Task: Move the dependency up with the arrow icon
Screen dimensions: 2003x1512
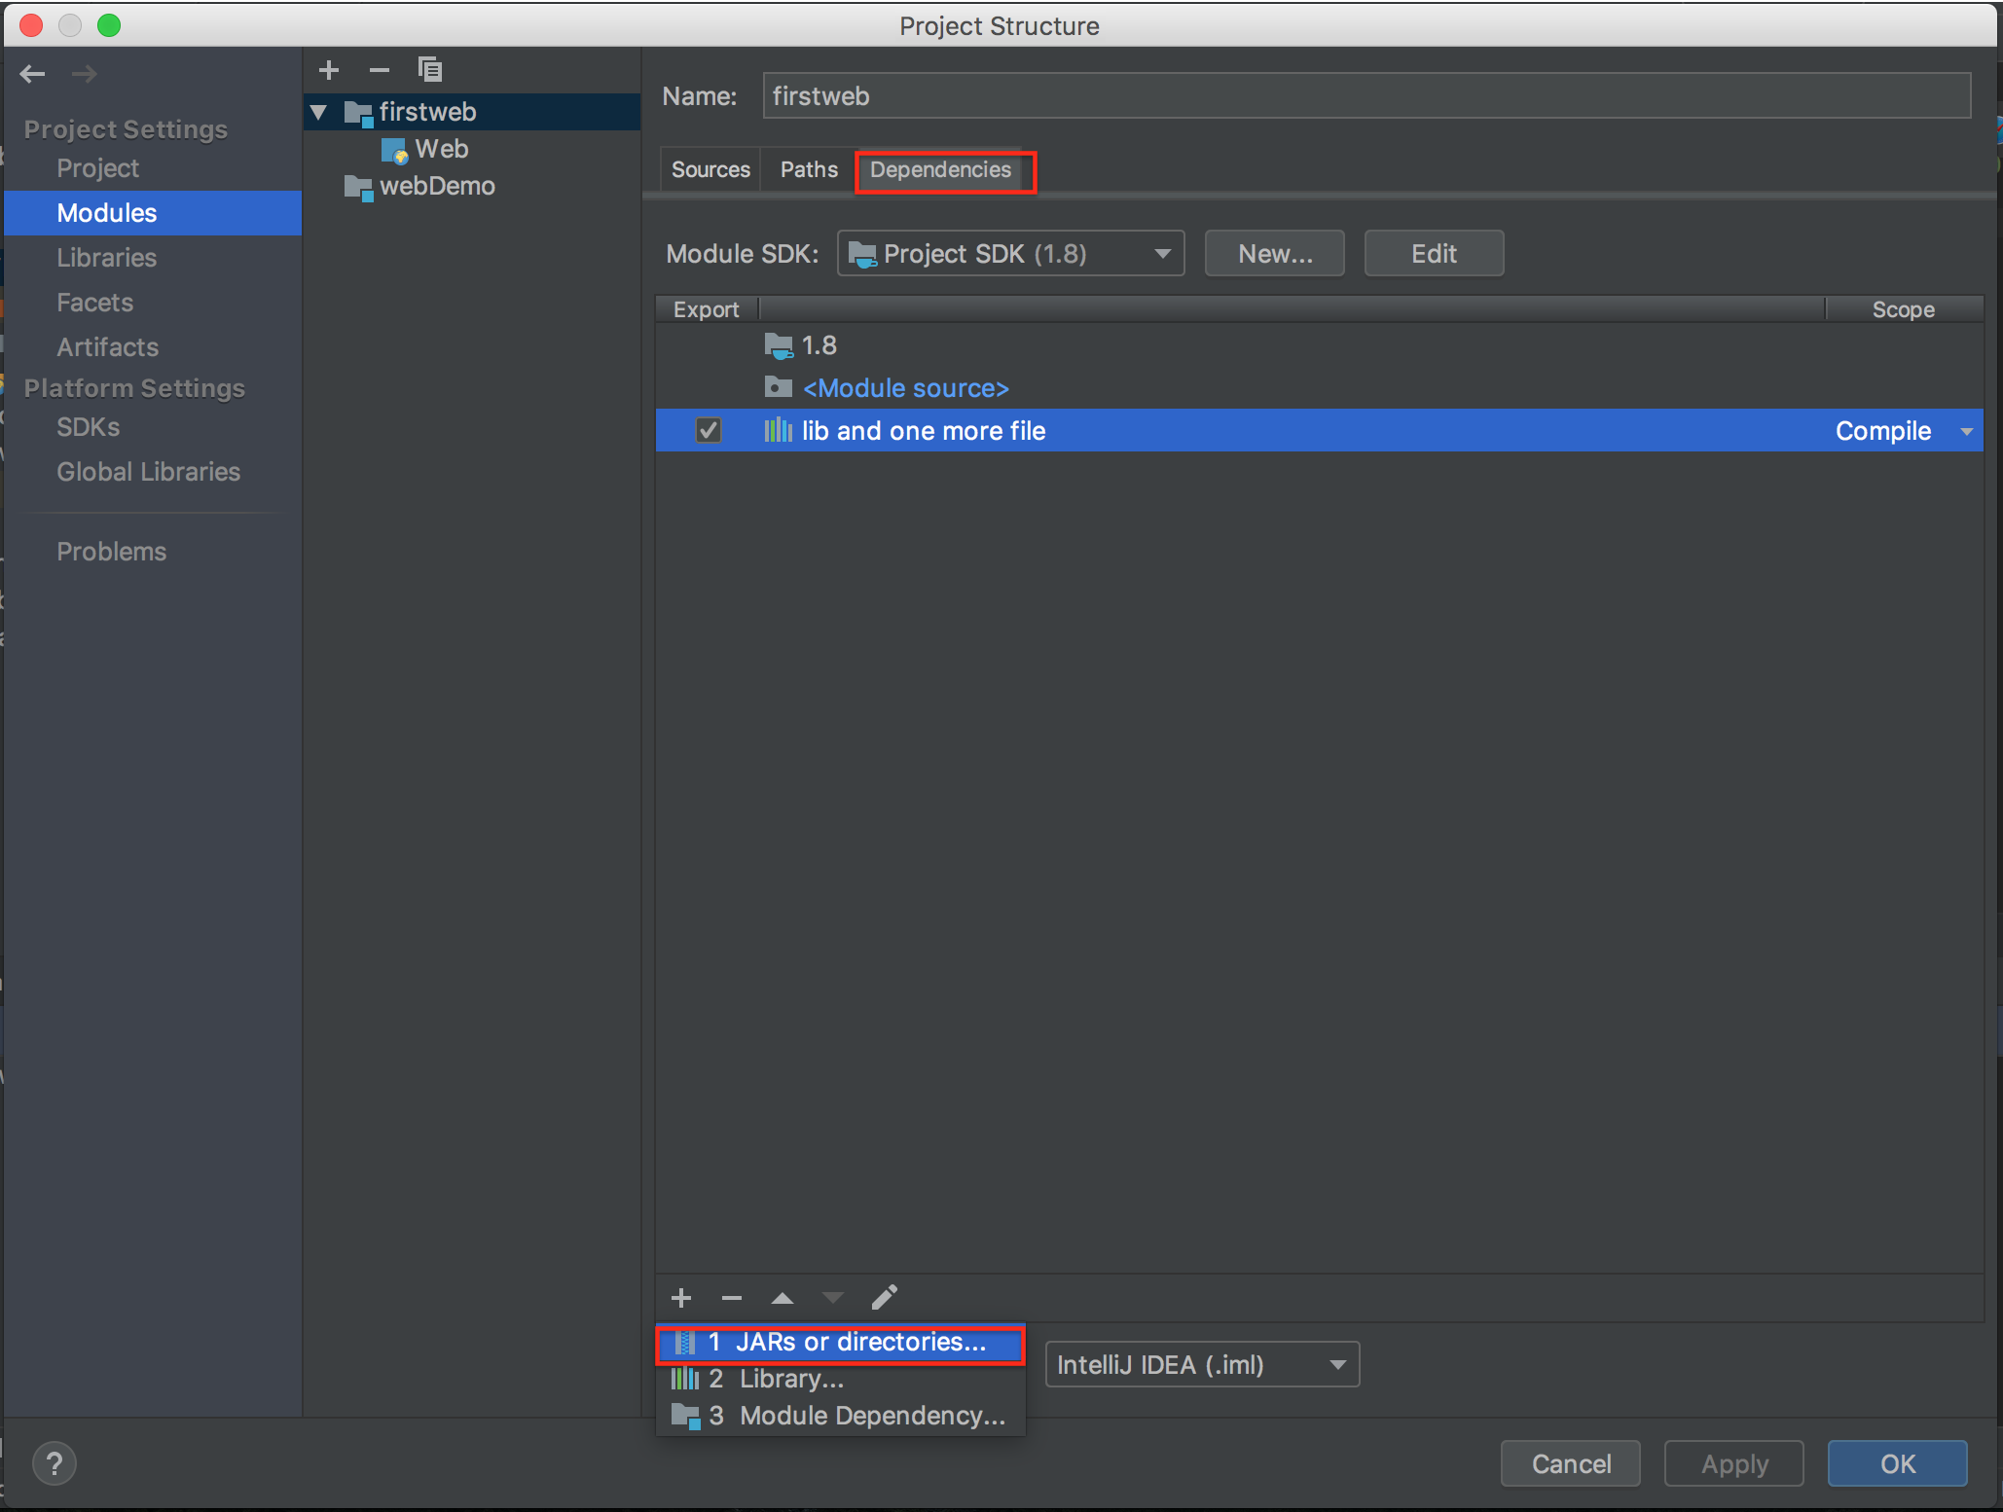Action: (x=783, y=1298)
